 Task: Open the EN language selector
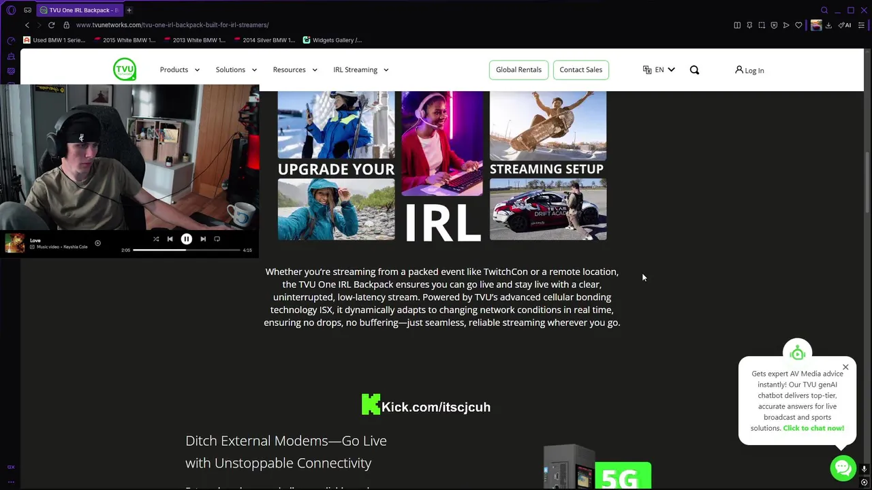(659, 69)
